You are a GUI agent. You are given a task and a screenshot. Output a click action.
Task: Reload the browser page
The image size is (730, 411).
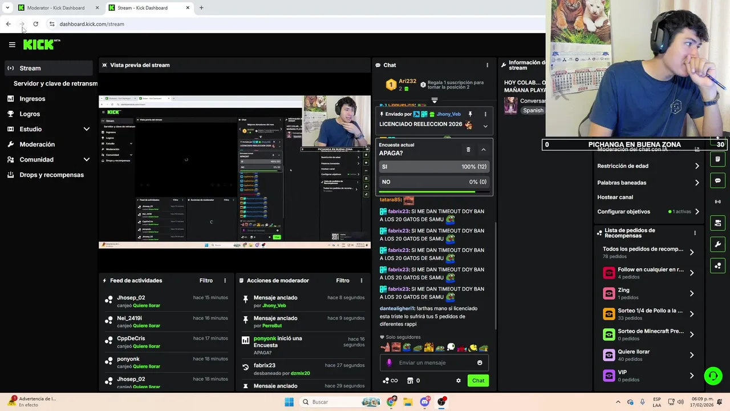coord(35,24)
